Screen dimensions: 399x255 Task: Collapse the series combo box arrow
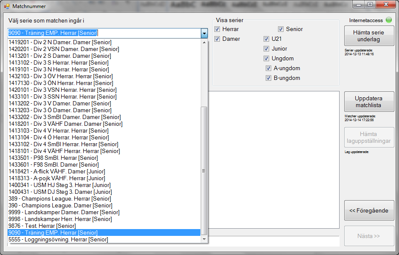point(204,33)
